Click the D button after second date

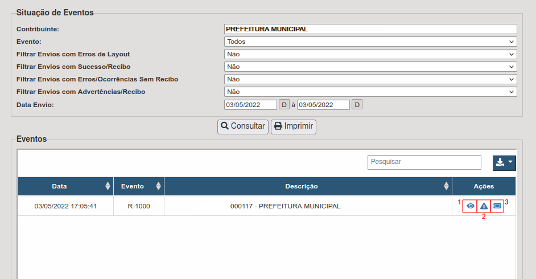pos(357,105)
